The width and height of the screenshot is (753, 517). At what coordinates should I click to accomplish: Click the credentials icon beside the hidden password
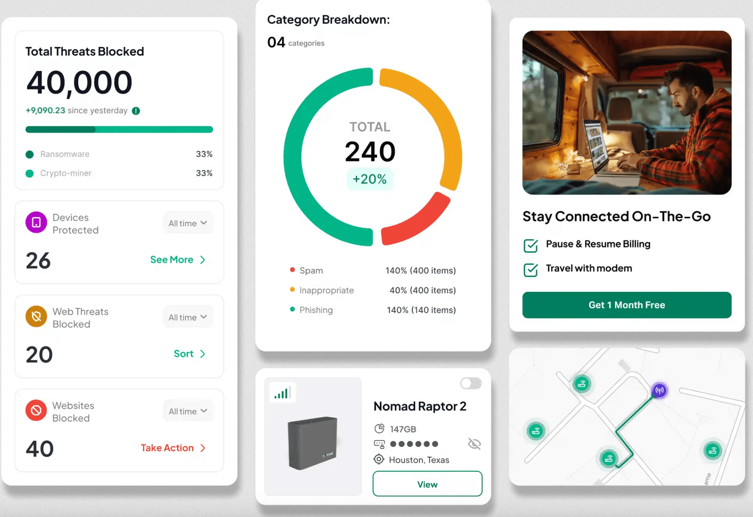tap(379, 444)
